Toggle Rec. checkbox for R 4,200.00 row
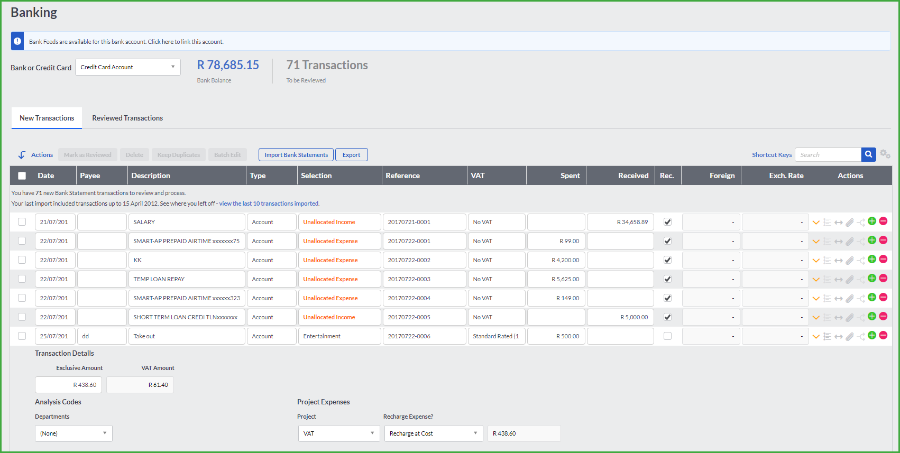Image resolution: width=900 pixels, height=453 pixels. [667, 260]
